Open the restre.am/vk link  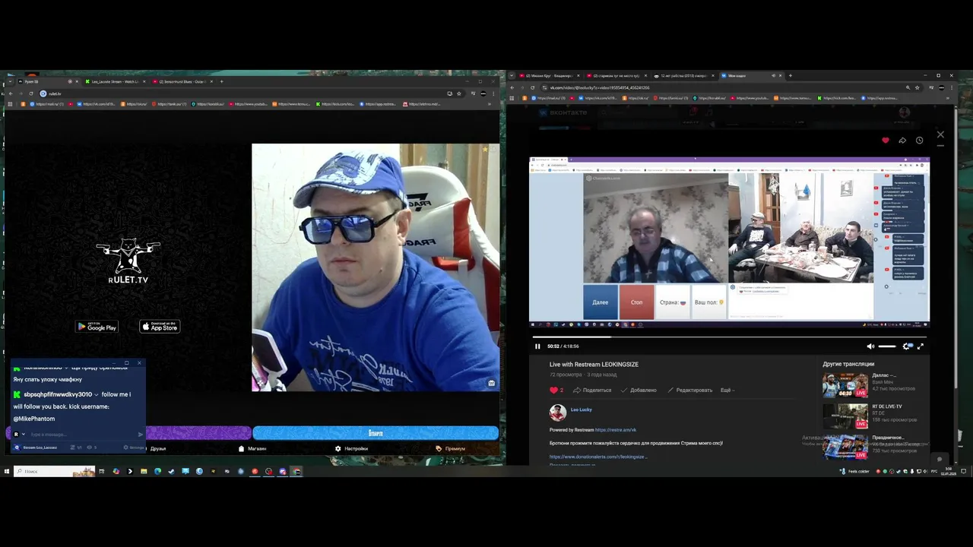click(616, 430)
